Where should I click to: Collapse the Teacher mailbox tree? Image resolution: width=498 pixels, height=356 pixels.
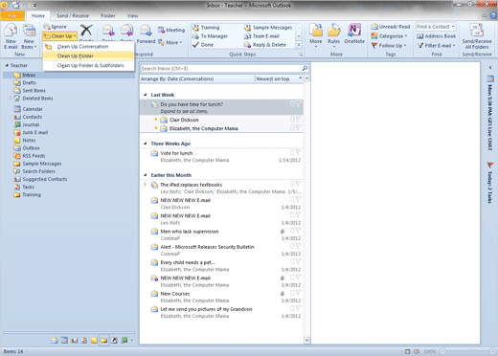click(x=7, y=65)
